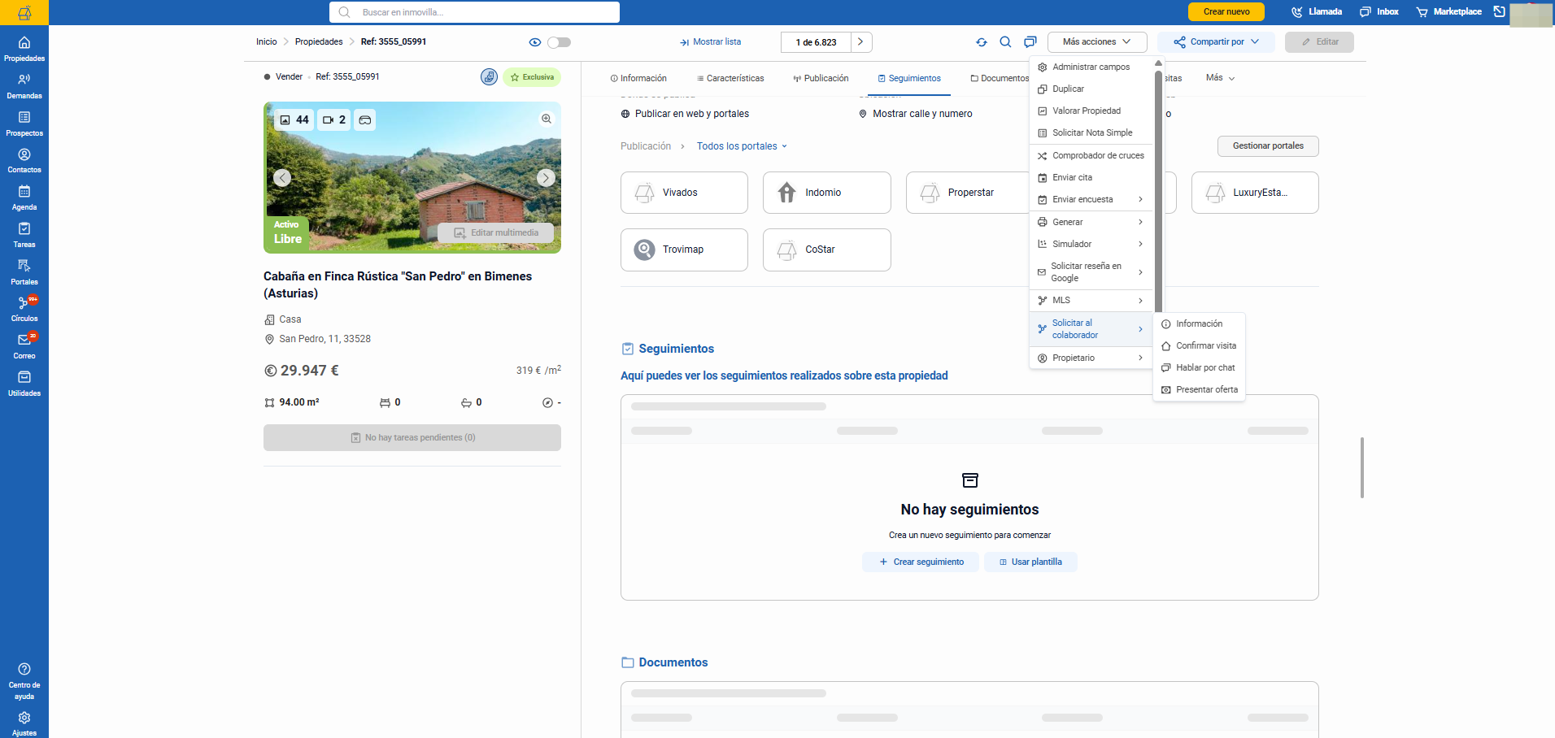Switch to the Características tab
This screenshot has width=1555, height=738.
pos(730,78)
